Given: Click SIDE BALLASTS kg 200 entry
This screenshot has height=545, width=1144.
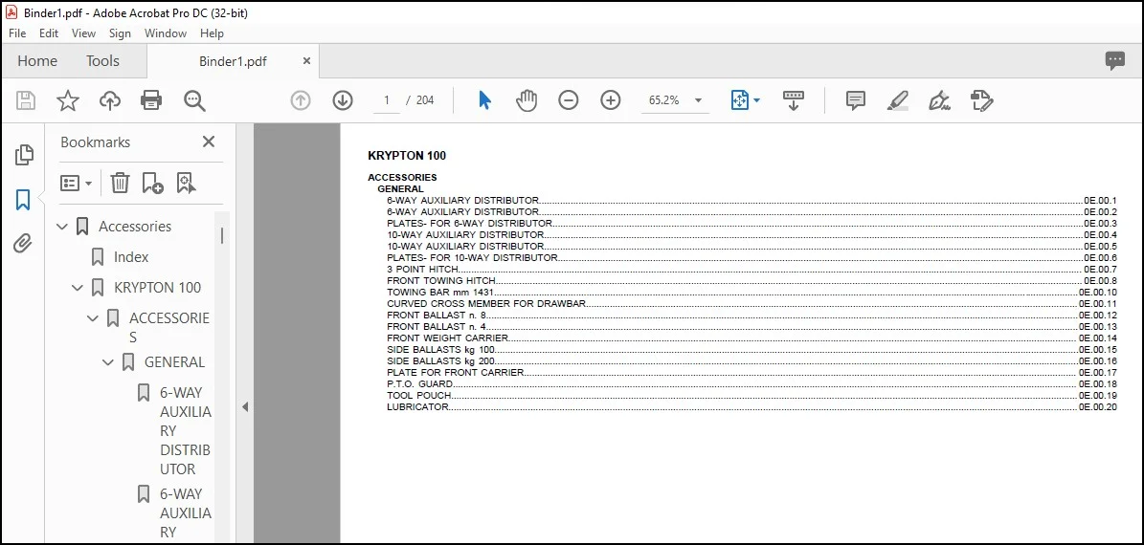Looking at the screenshot, I should [751, 361].
